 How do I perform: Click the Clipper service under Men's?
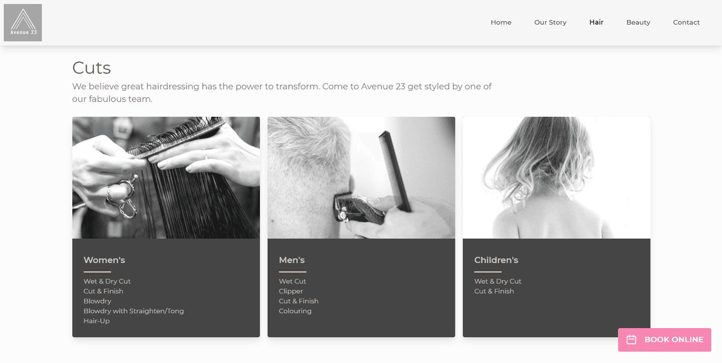click(291, 291)
